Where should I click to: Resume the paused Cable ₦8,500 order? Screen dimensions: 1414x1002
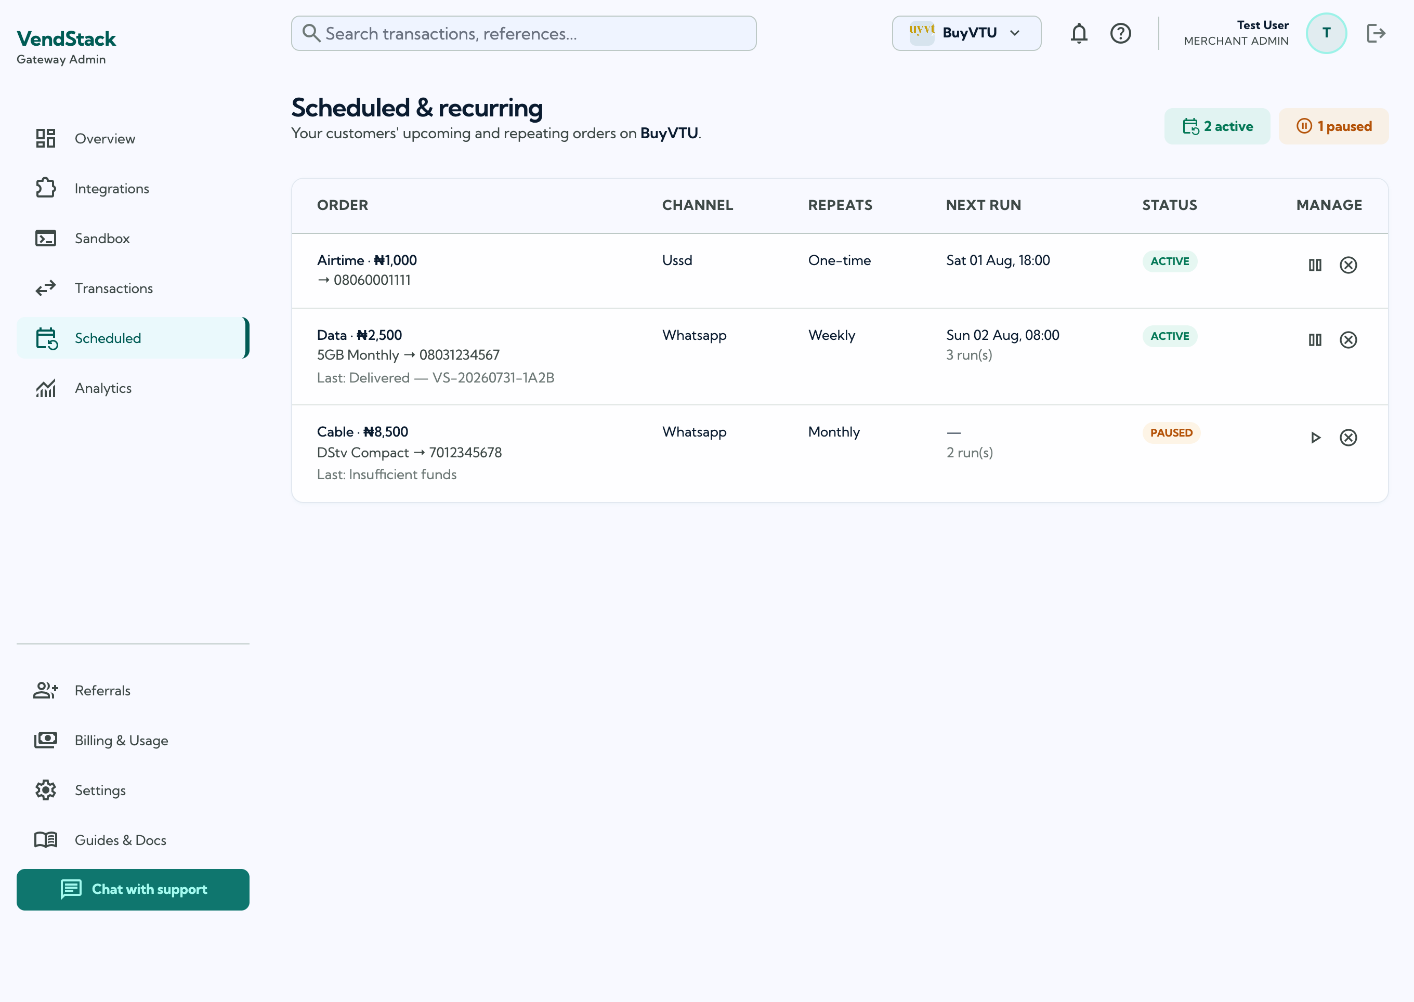pos(1315,438)
